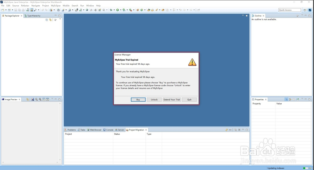The height and width of the screenshot is (170, 314).
Task: Switch to the Console tab
Action: pyautogui.click(x=108, y=130)
